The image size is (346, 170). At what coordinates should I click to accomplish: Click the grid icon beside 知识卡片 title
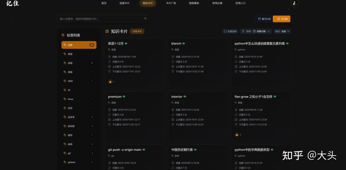107,31
